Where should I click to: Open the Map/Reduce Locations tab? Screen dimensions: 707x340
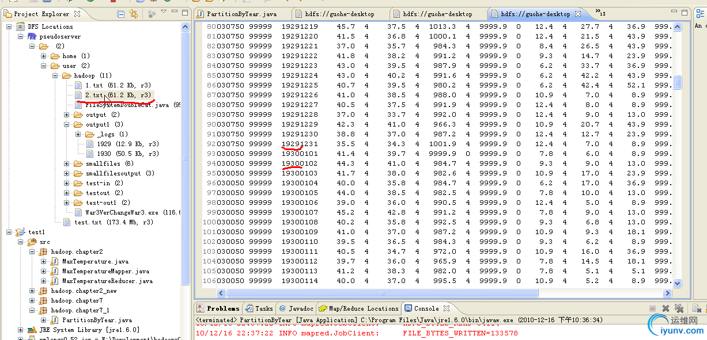pyautogui.click(x=359, y=308)
